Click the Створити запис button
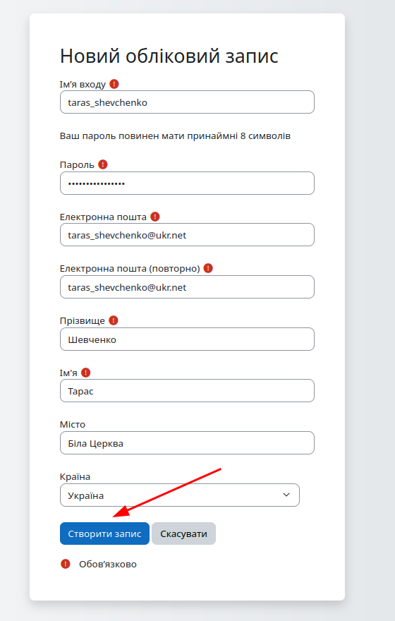 tap(104, 533)
